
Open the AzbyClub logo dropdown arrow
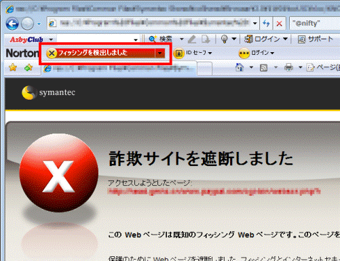tap(51, 39)
